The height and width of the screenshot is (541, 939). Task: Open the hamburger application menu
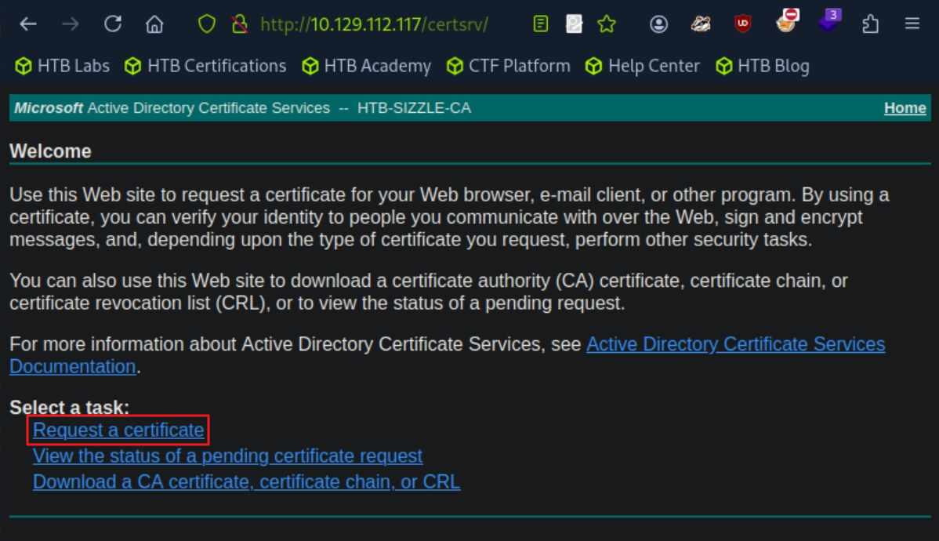pyautogui.click(x=912, y=24)
